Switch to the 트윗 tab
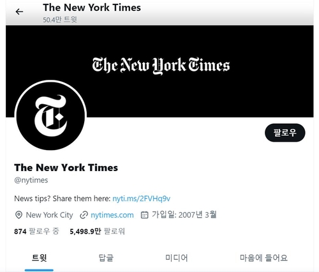 coord(39,258)
